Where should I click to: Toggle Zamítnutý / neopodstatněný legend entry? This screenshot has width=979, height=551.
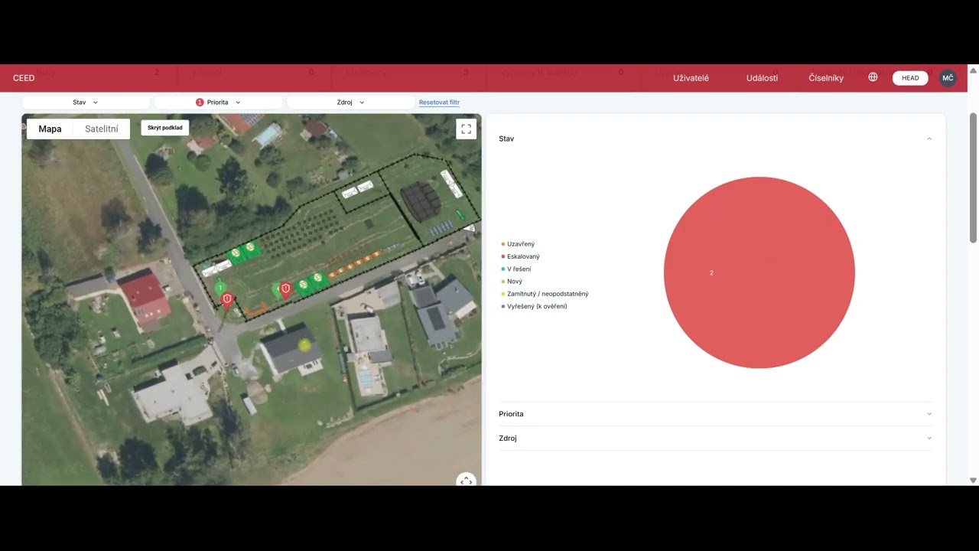[x=545, y=294]
